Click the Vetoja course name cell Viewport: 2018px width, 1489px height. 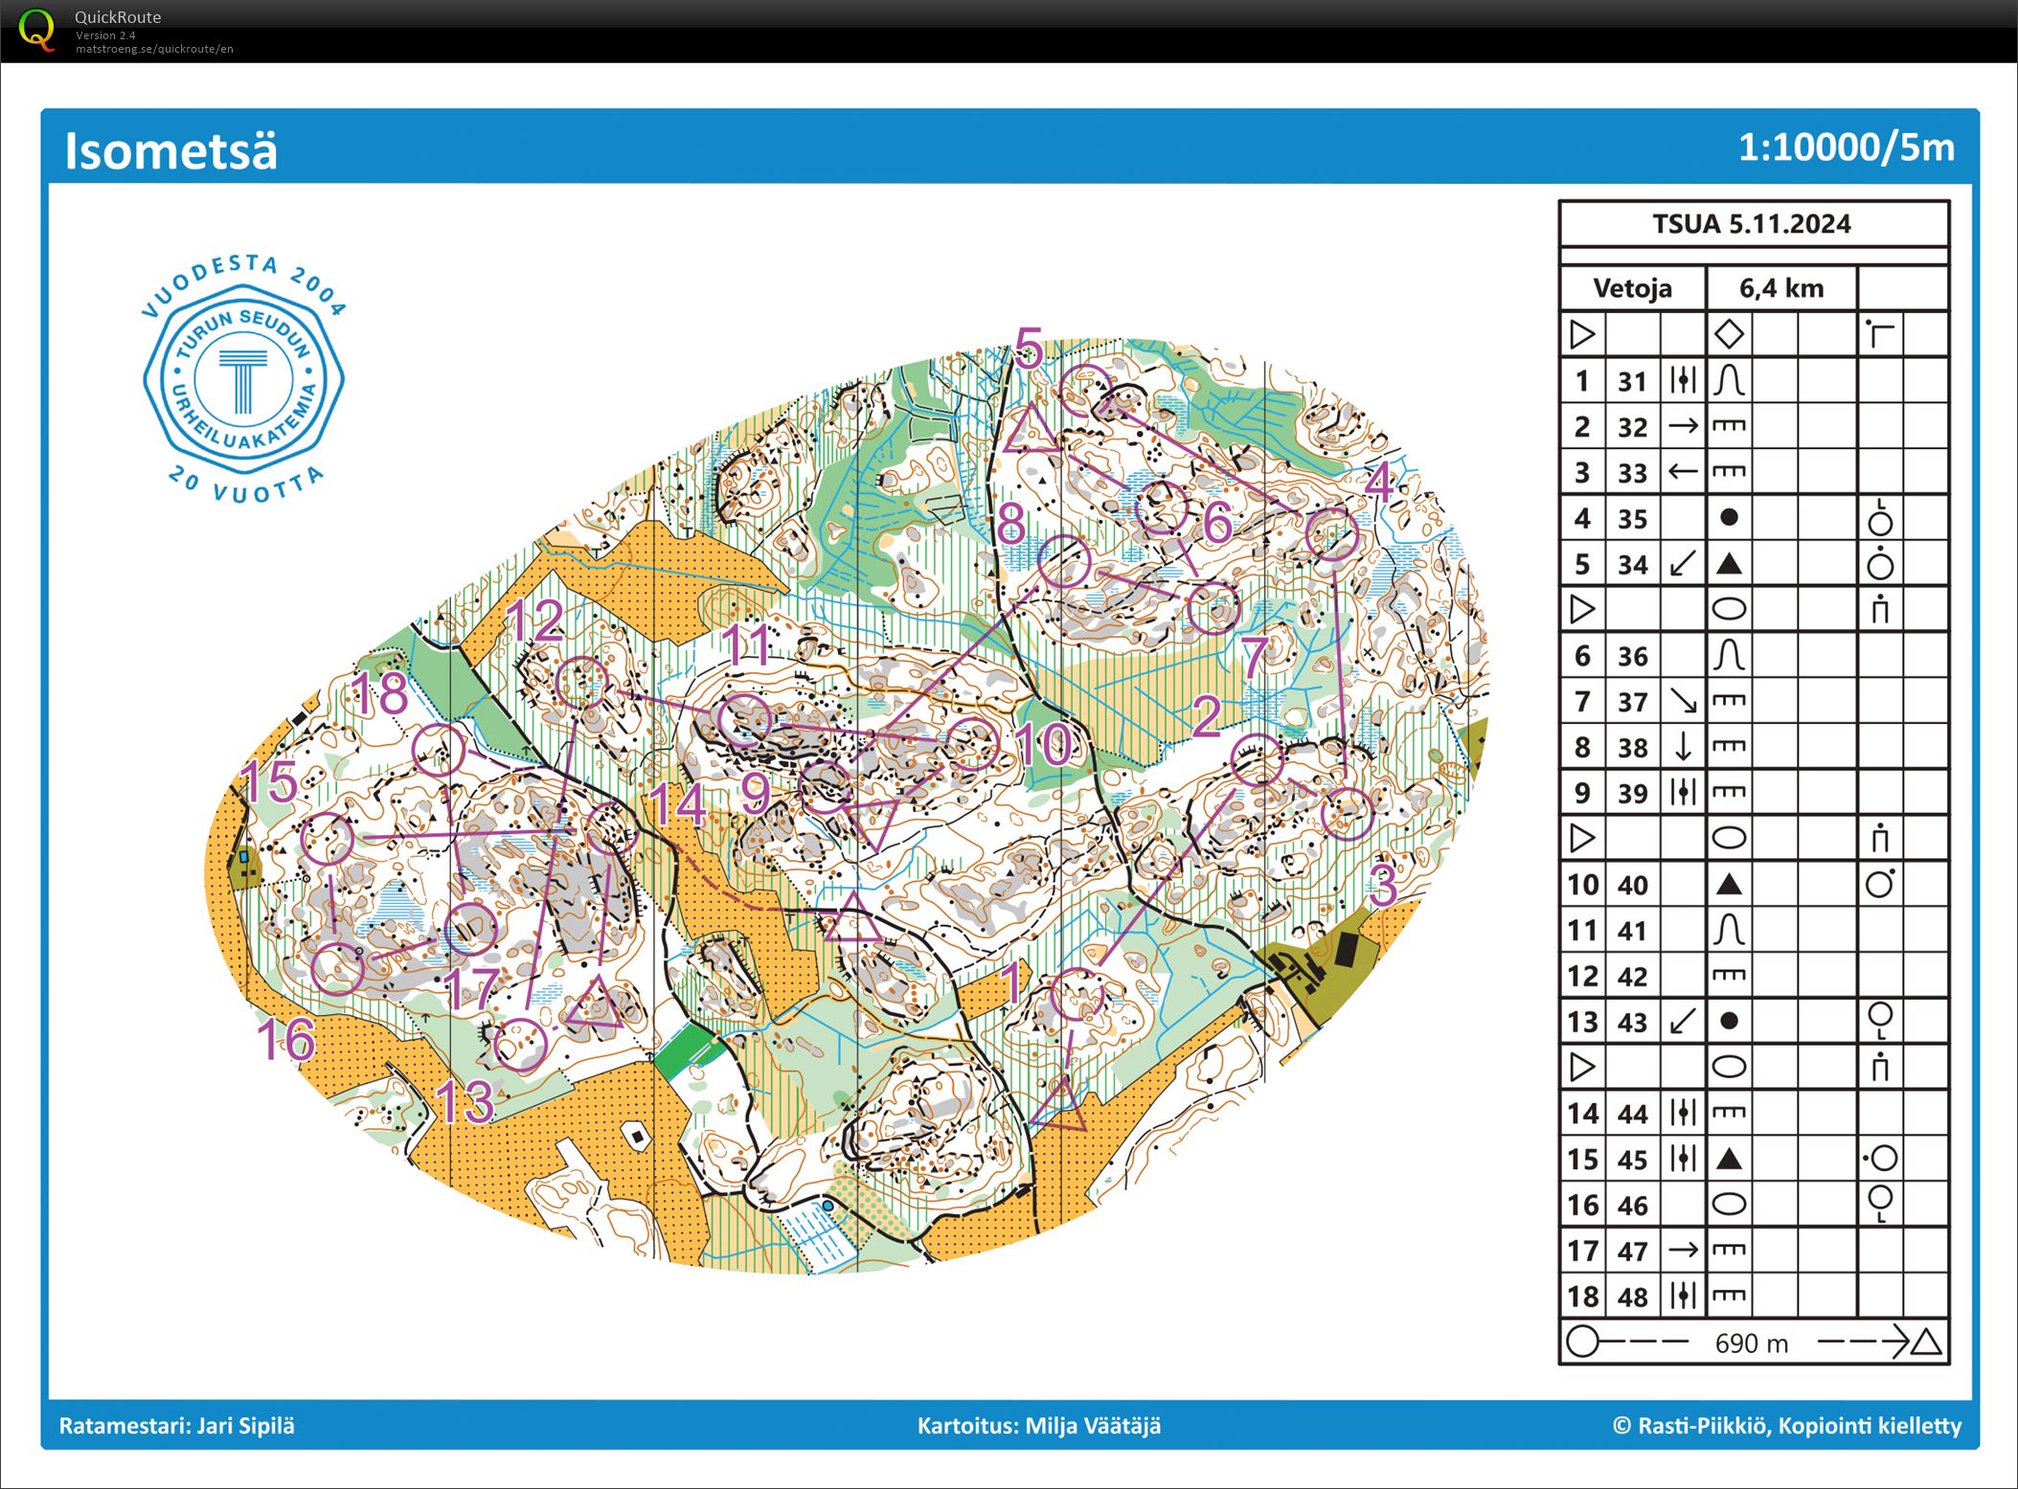pyautogui.click(x=1632, y=288)
